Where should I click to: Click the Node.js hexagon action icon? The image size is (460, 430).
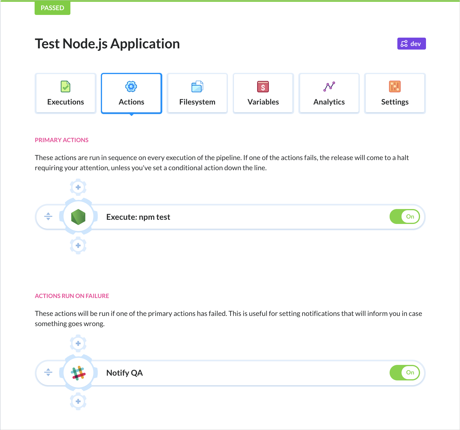(x=78, y=217)
